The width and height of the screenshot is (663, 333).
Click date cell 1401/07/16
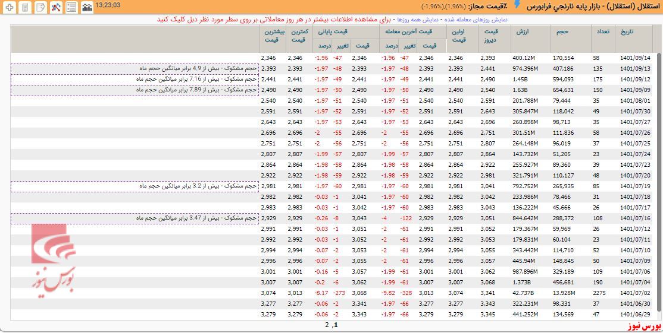tap(635, 218)
